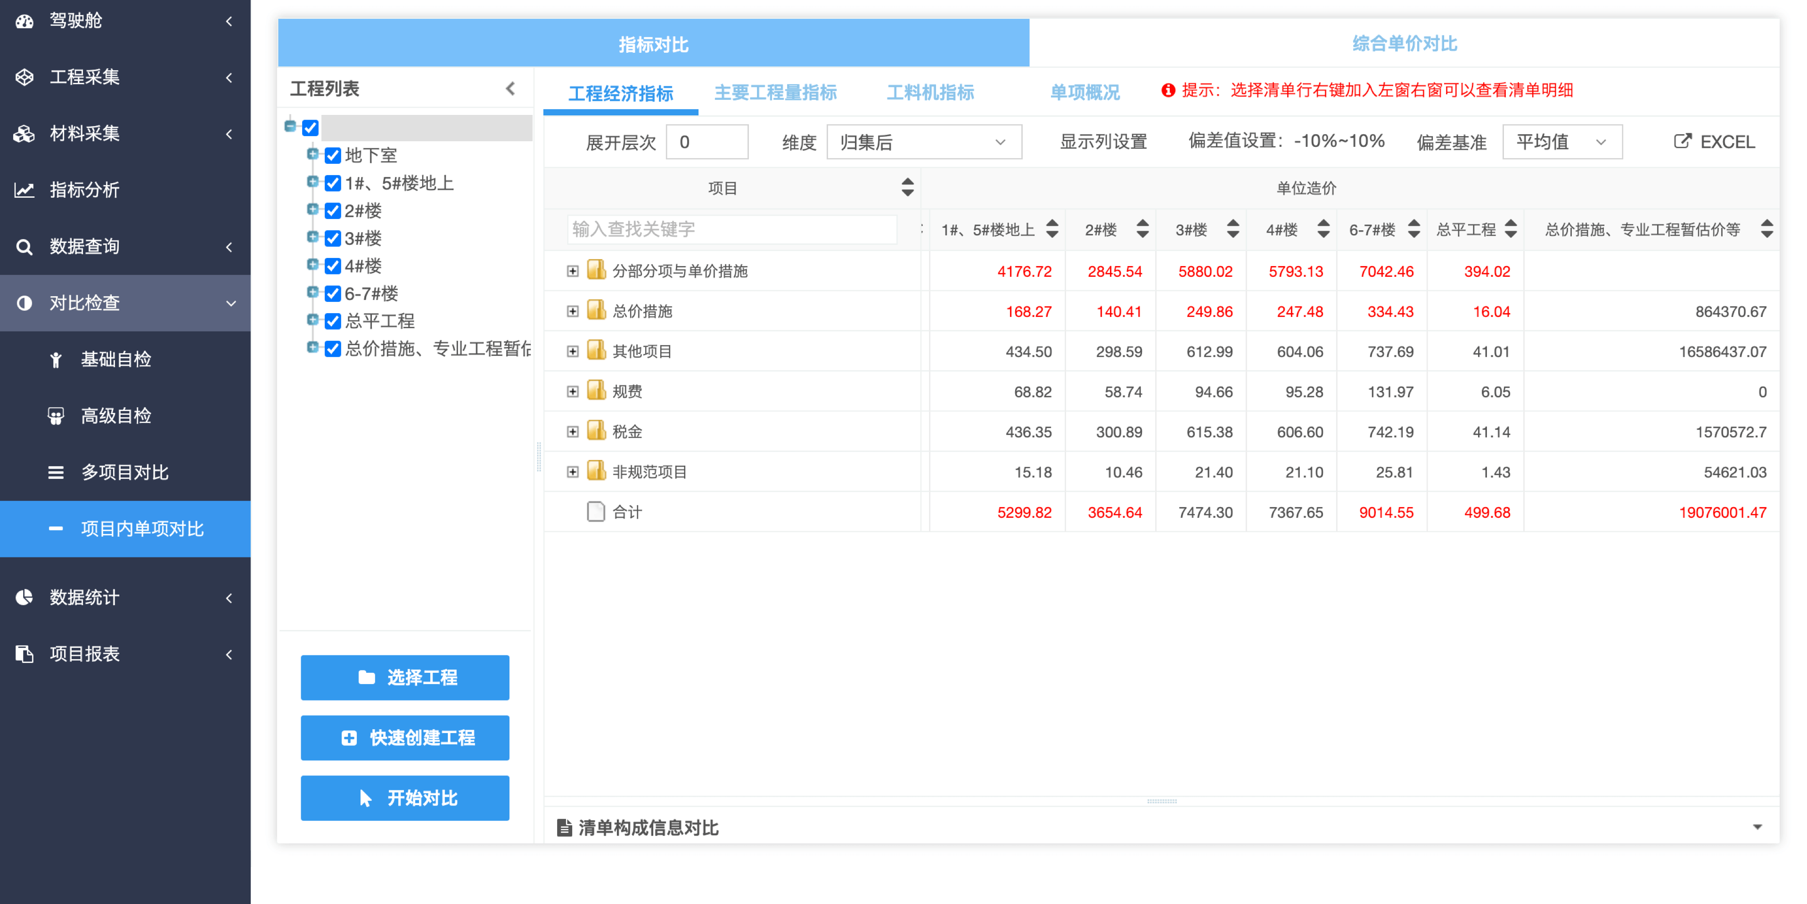1807x904 pixels.
Task: Click the 项目报表 document icon
Action: 25,654
